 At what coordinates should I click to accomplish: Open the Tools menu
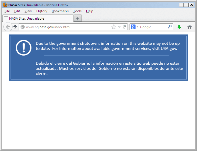point(77,11)
